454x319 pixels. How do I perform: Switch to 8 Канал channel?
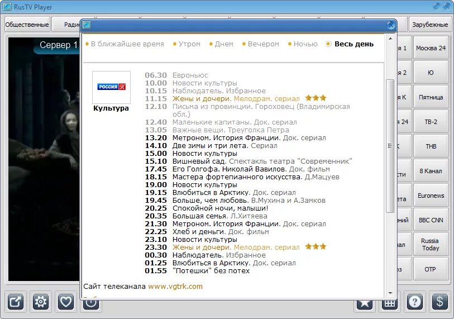coord(431,172)
